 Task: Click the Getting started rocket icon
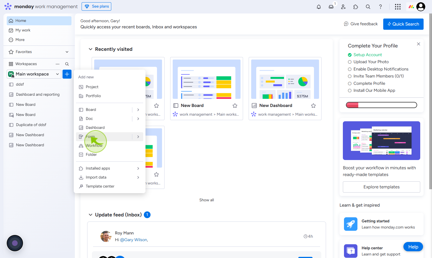[x=351, y=224]
